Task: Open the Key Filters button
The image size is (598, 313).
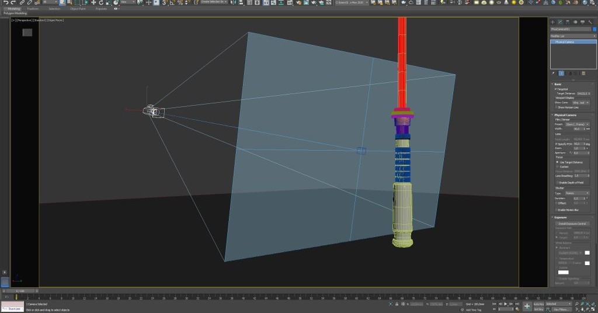Action: 562,309
